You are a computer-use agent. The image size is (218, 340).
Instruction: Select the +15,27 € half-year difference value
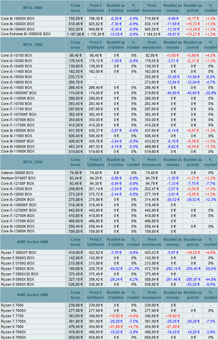tap(193, 34)
